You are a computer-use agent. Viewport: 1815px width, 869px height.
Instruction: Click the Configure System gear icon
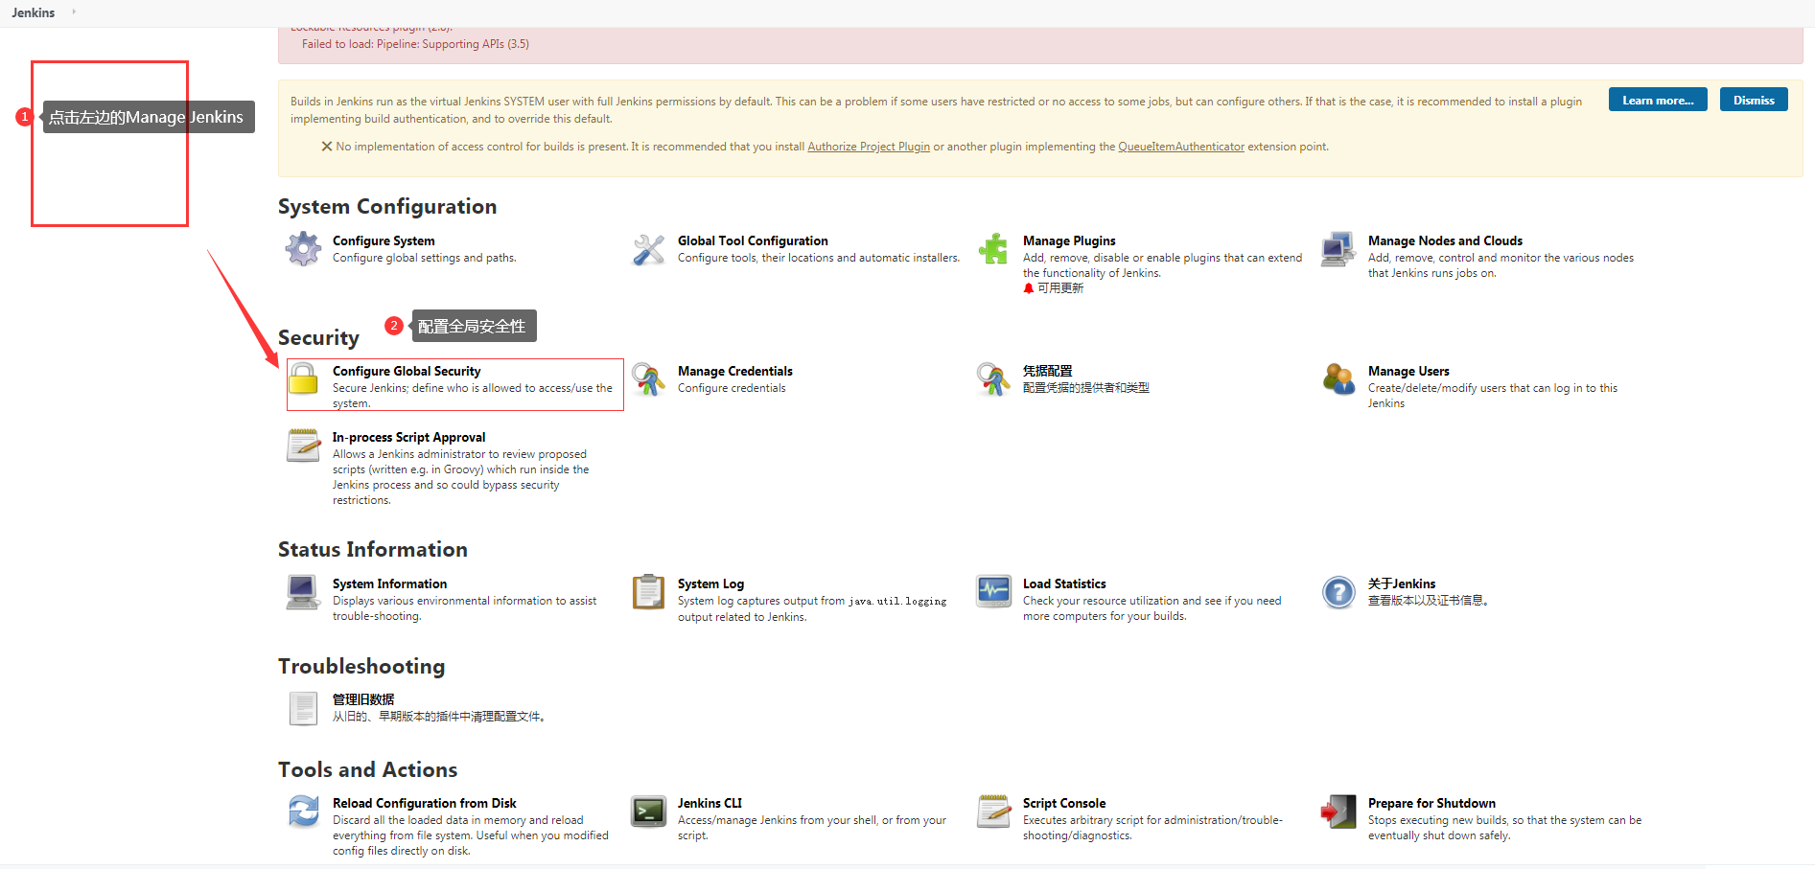(303, 249)
